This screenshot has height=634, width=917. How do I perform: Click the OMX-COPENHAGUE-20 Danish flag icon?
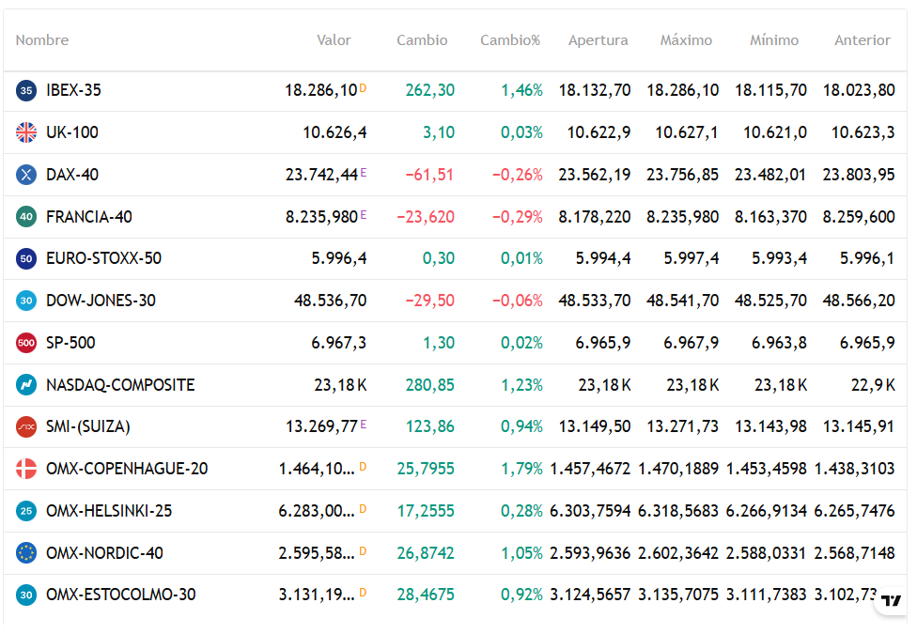tap(26, 469)
